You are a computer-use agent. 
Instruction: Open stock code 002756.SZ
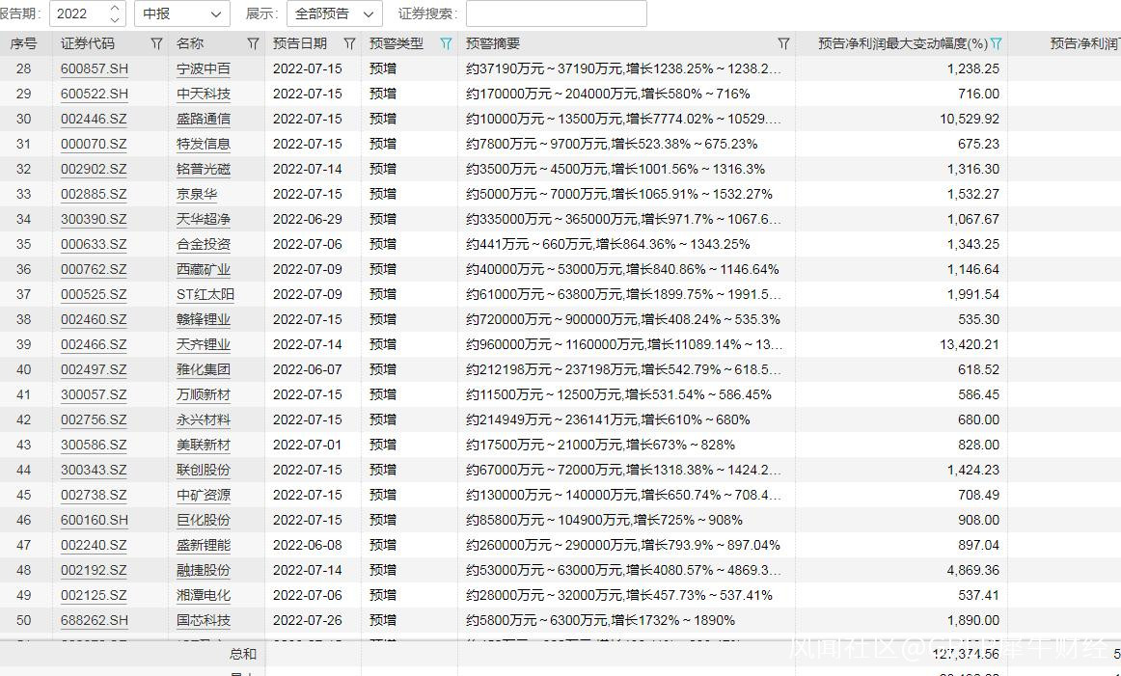pyautogui.click(x=94, y=419)
